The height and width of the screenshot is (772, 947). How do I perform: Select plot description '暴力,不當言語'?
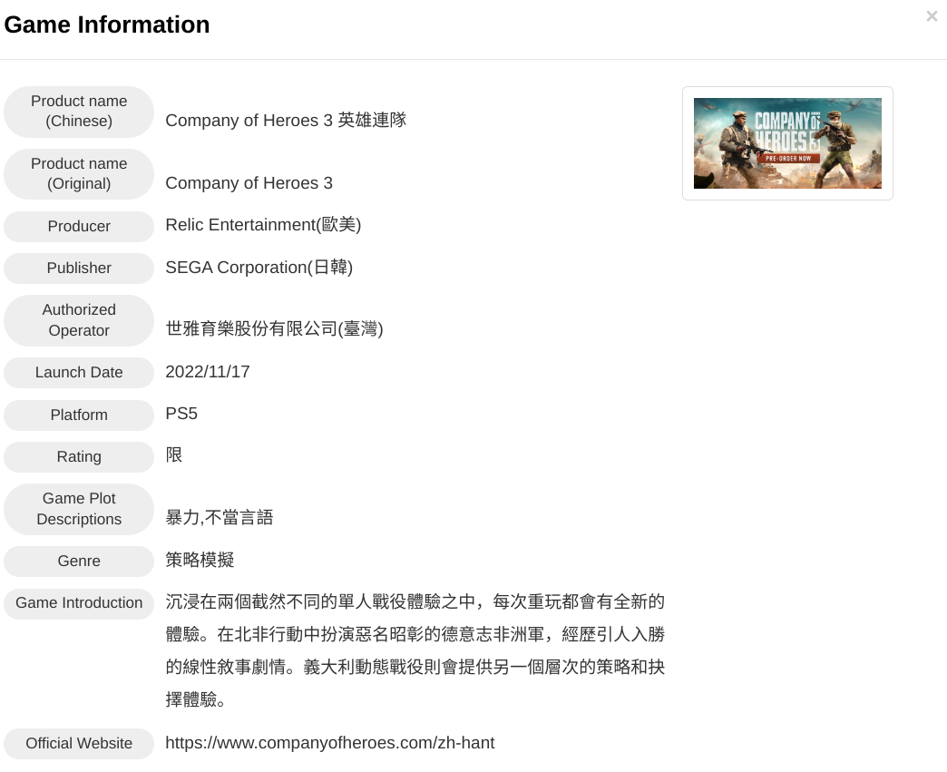[x=220, y=518]
